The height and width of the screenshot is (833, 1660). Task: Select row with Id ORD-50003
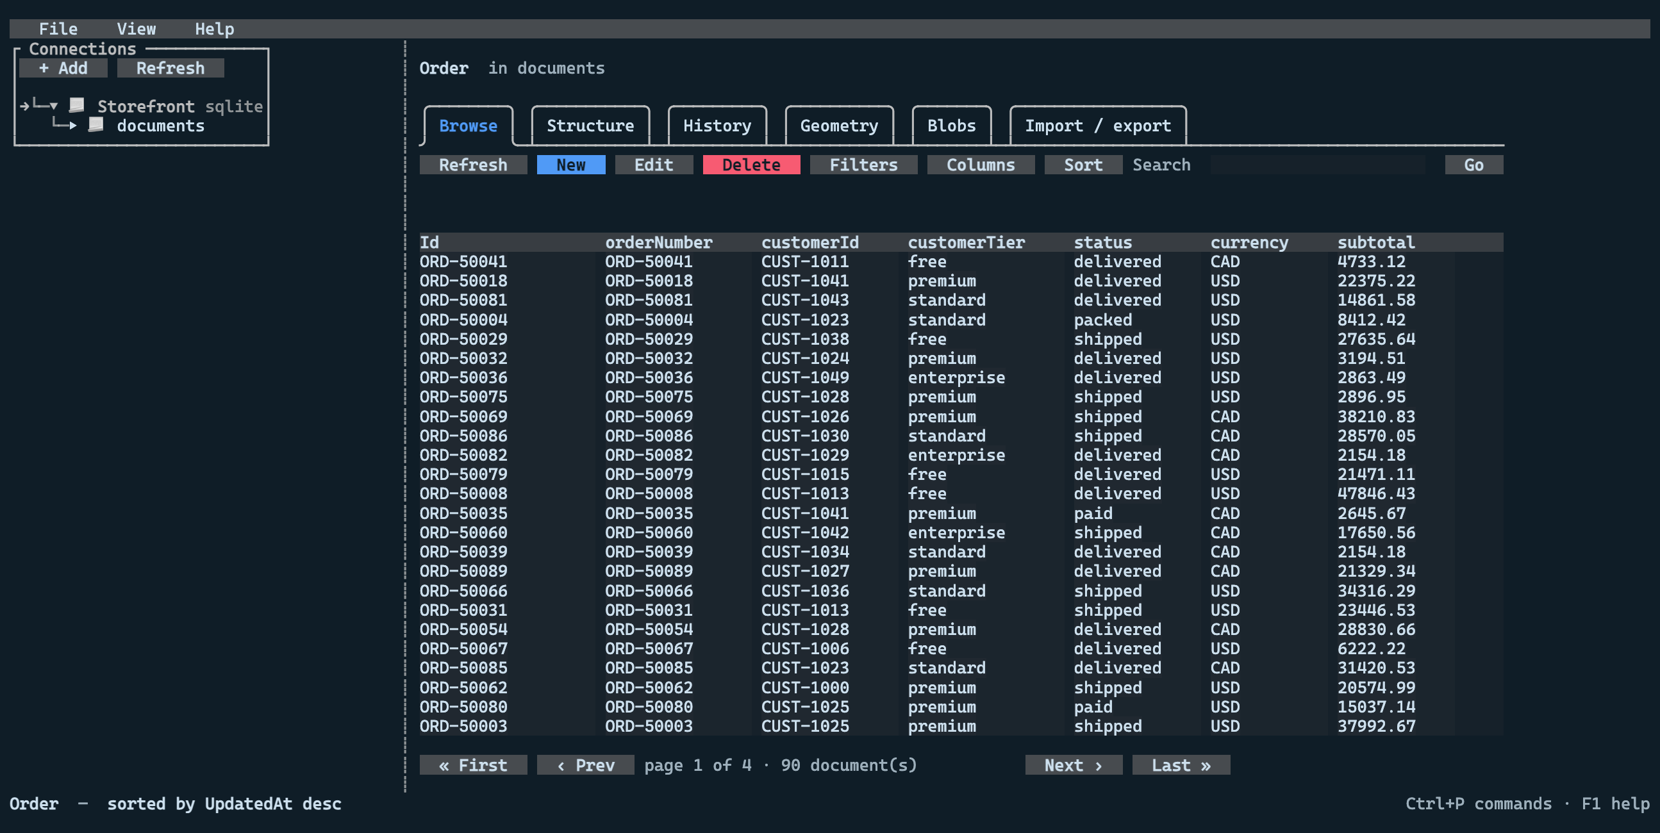pyautogui.click(x=961, y=727)
